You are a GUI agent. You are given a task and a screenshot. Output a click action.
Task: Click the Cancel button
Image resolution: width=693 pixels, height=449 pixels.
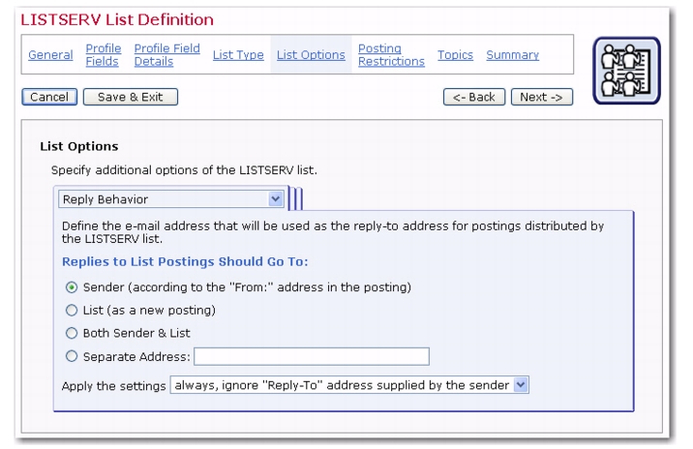click(x=49, y=97)
